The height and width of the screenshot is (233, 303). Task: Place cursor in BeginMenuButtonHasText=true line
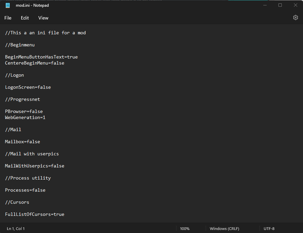point(41,57)
